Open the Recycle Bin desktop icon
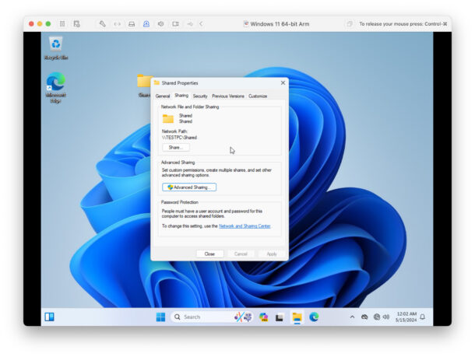475x357 pixels. click(x=55, y=47)
